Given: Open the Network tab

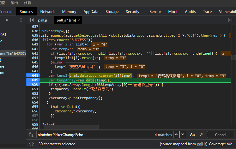Looking at the screenshot, I should pos(47,12).
